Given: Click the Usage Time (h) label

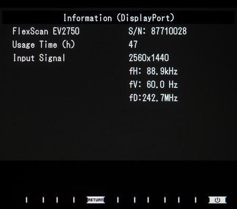Looking at the screenshot, I should point(43,45).
